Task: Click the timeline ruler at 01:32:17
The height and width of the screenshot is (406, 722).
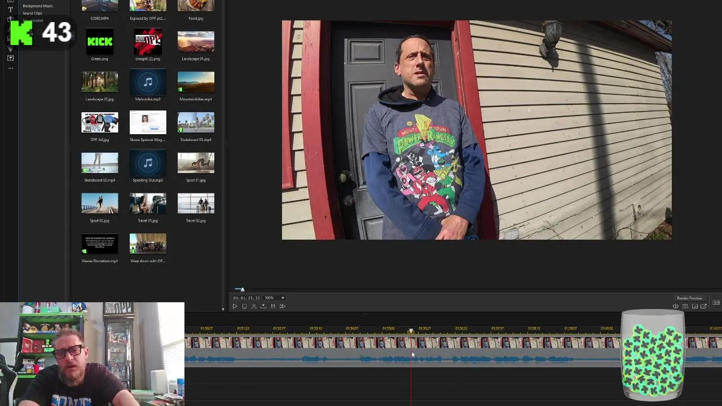Action: 279,328
